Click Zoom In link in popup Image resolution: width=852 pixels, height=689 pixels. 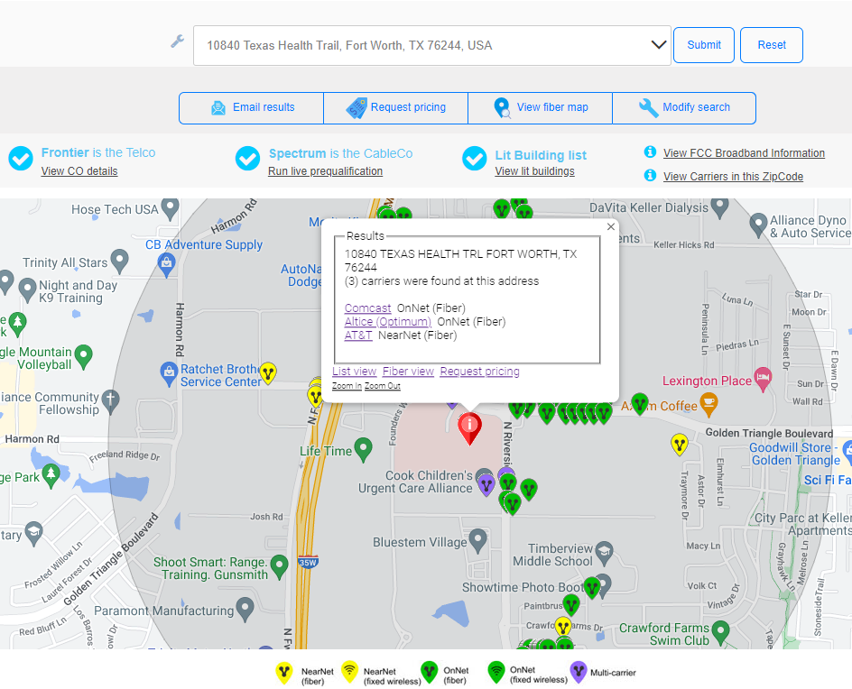click(x=347, y=385)
